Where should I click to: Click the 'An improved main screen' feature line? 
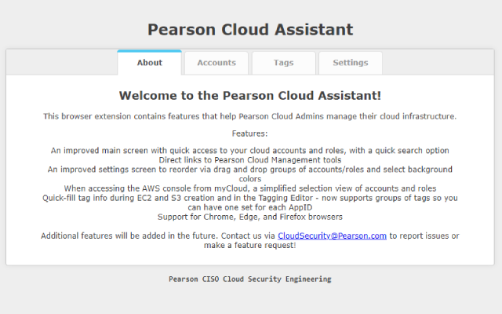tap(250, 150)
